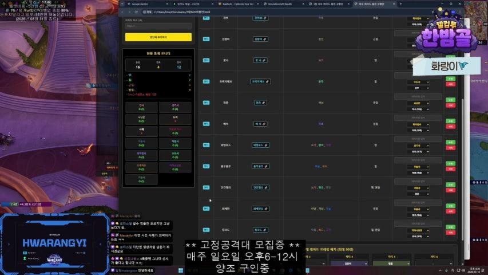
Task: Open the 힙포드 profile link button
Action: (x=260, y=230)
